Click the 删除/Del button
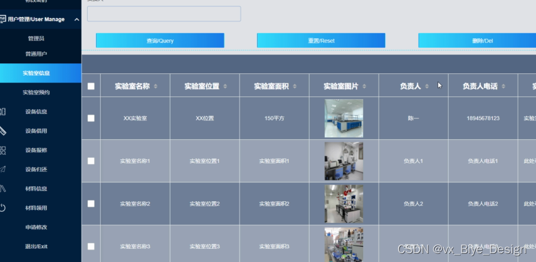Image resolution: width=536 pixels, height=262 pixels. pos(477,41)
